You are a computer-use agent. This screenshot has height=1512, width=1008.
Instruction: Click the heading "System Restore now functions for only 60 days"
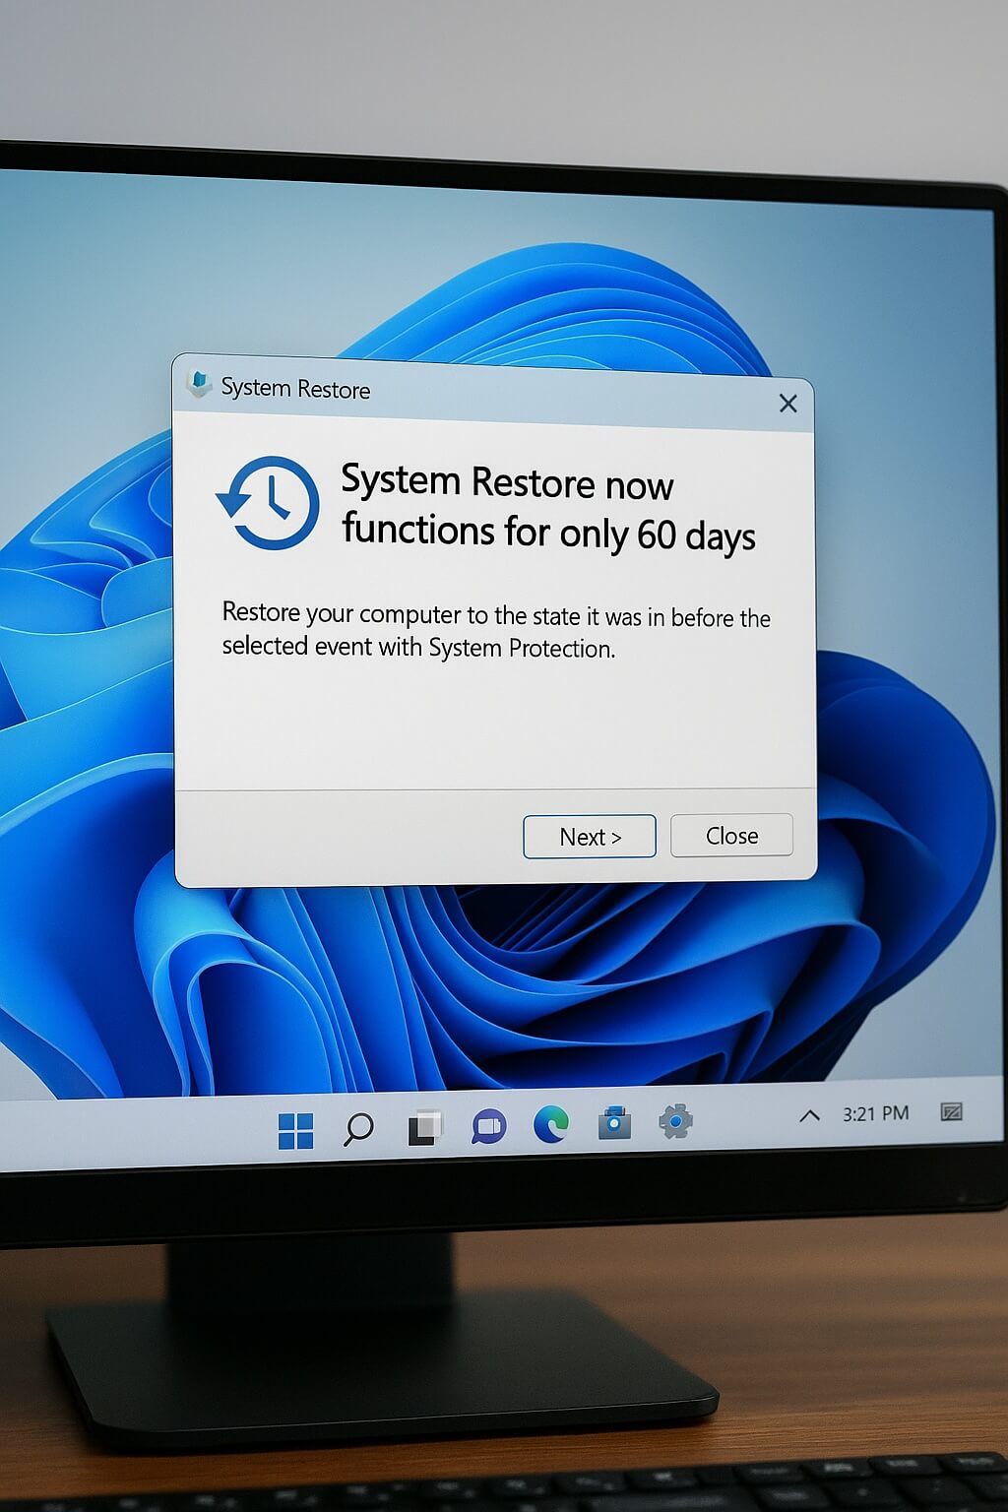[x=547, y=509]
